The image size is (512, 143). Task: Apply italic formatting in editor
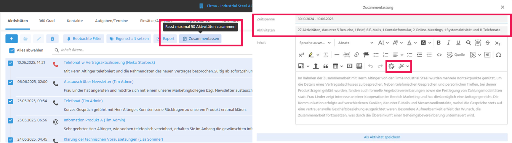coord(448,43)
